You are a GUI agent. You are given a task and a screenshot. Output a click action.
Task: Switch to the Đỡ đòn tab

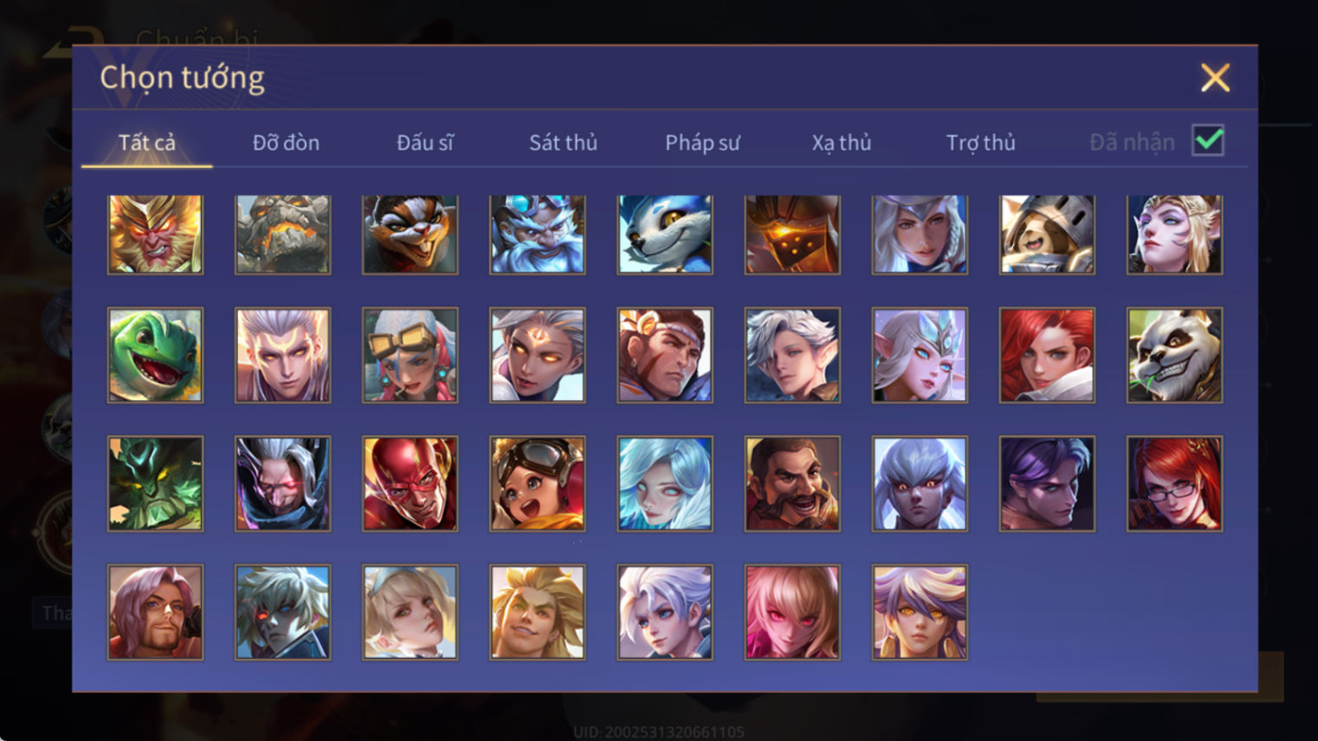tap(286, 143)
